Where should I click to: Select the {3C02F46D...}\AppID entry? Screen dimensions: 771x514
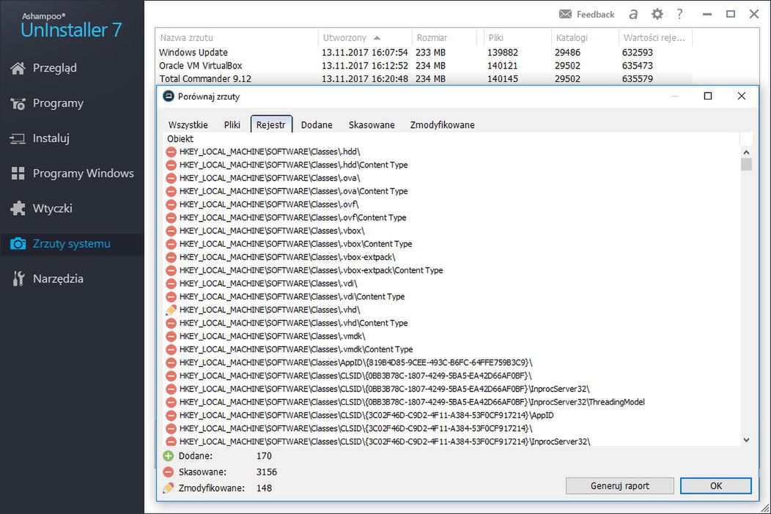366,416
